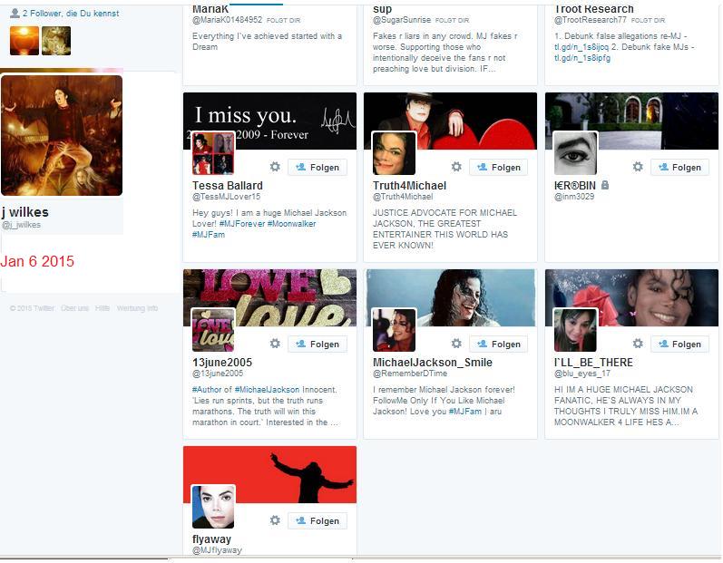723x563 pixels.
Task: Open I`LL_BE_THERE profile avatar
Action: tap(575, 330)
